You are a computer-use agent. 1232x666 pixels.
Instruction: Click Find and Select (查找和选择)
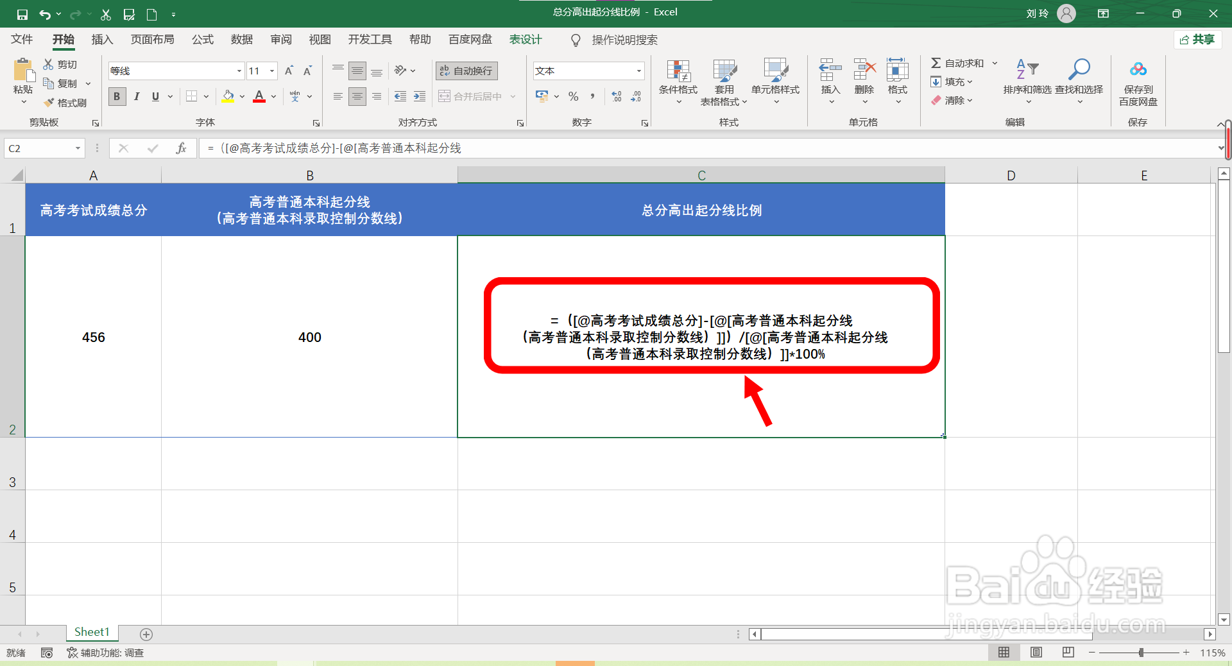point(1079,82)
